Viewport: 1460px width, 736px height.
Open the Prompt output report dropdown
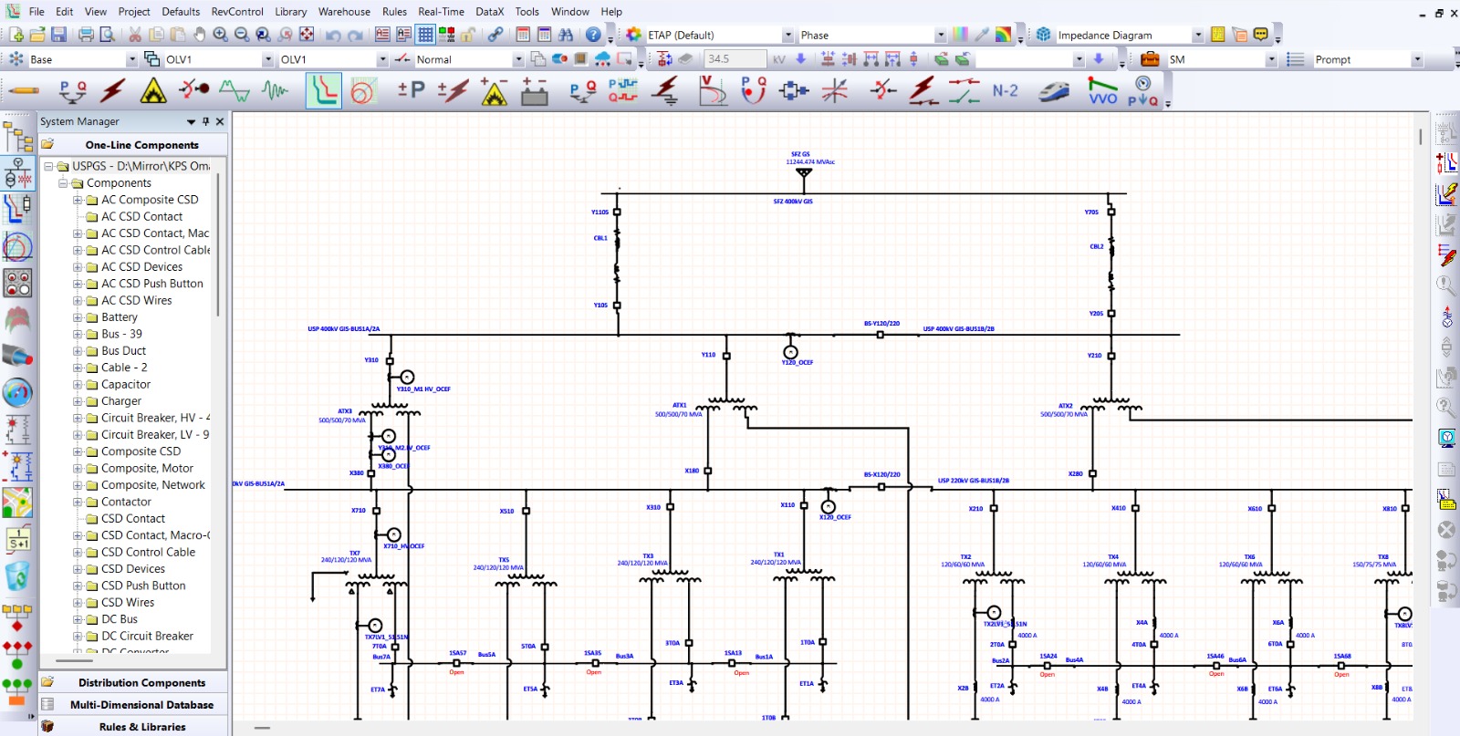1416,59
